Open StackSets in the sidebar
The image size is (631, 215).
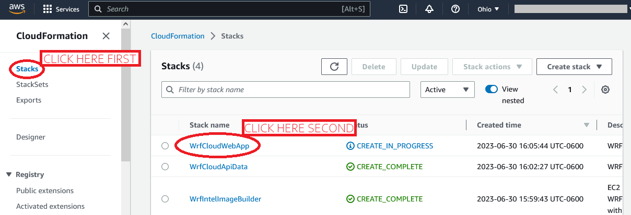32,84
